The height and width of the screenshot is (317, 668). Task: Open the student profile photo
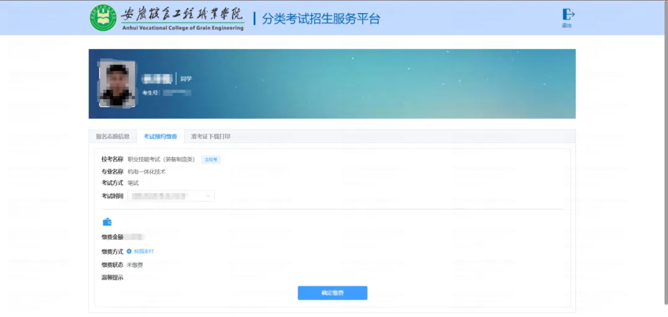point(117,84)
